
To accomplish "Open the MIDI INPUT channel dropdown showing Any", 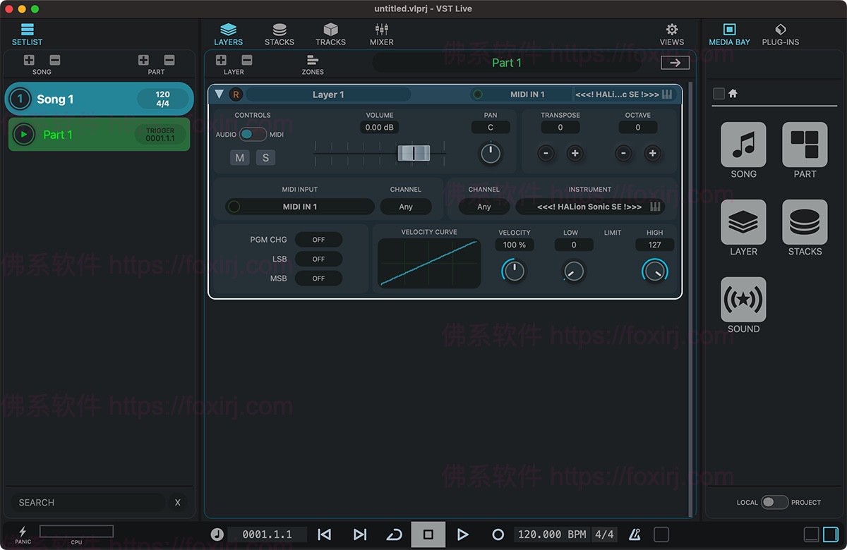I will 406,207.
